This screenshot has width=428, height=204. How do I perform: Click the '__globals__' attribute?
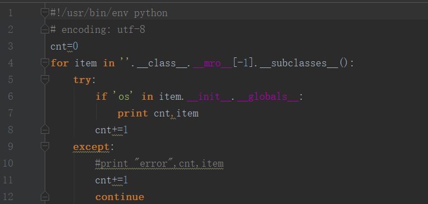click(x=268, y=96)
